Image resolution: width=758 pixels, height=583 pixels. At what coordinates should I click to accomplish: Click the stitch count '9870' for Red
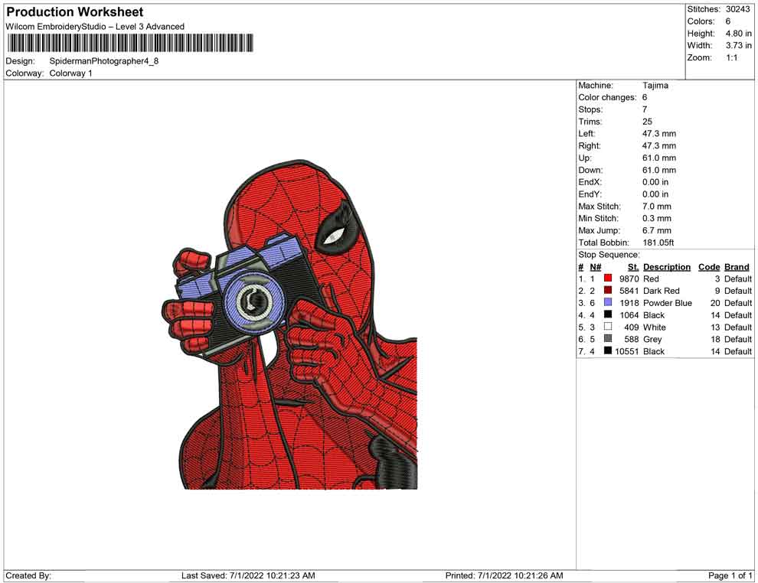[x=629, y=278]
